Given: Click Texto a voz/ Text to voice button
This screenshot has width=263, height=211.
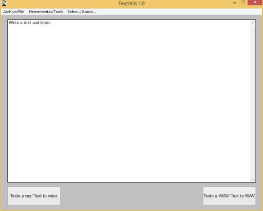Looking at the screenshot, I should (34, 196).
